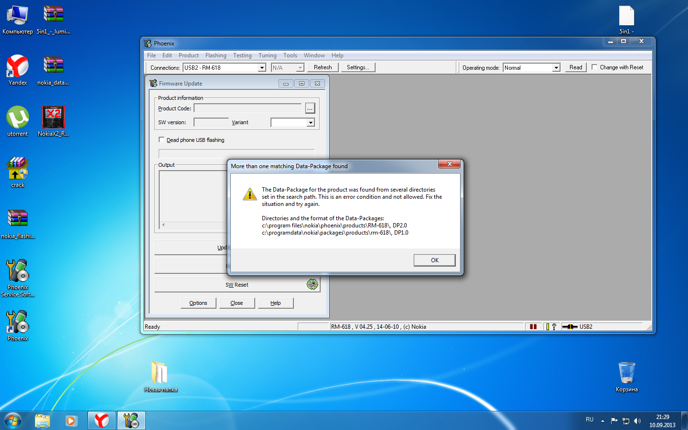Open the Help menu
The height and width of the screenshot is (430, 688).
pos(337,55)
